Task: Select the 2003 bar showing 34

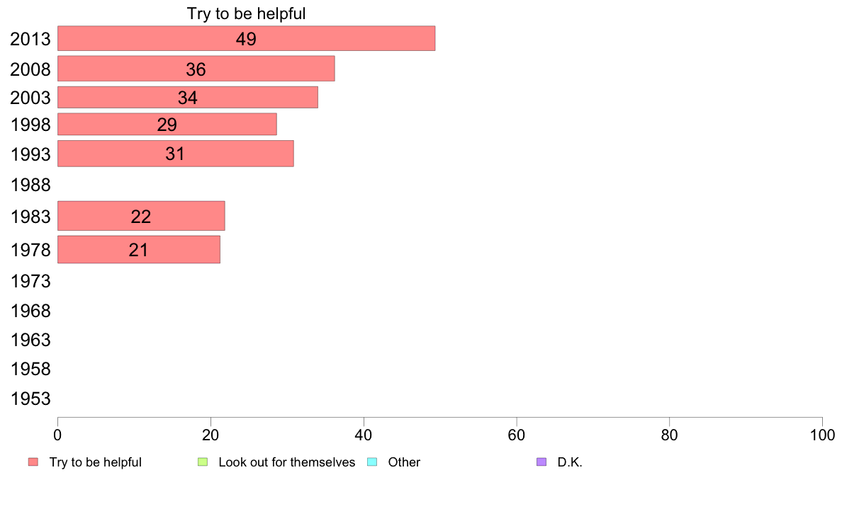Action: point(187,97)
